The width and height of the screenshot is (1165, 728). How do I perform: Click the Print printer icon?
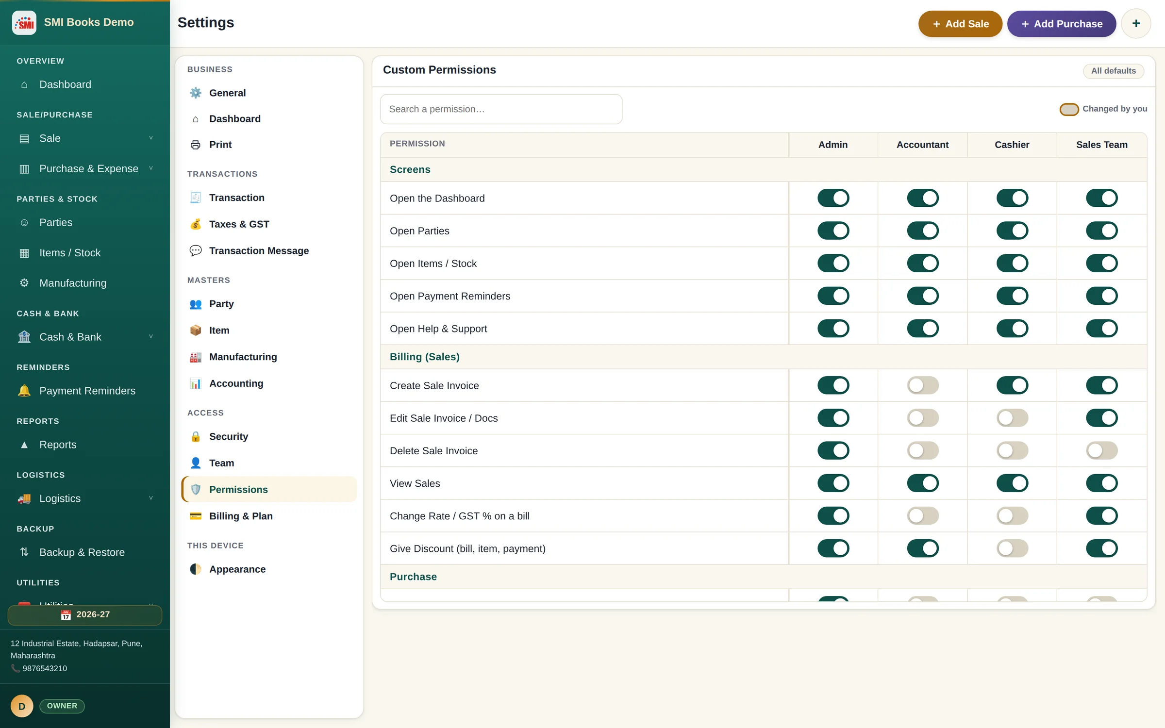point(196,145)
